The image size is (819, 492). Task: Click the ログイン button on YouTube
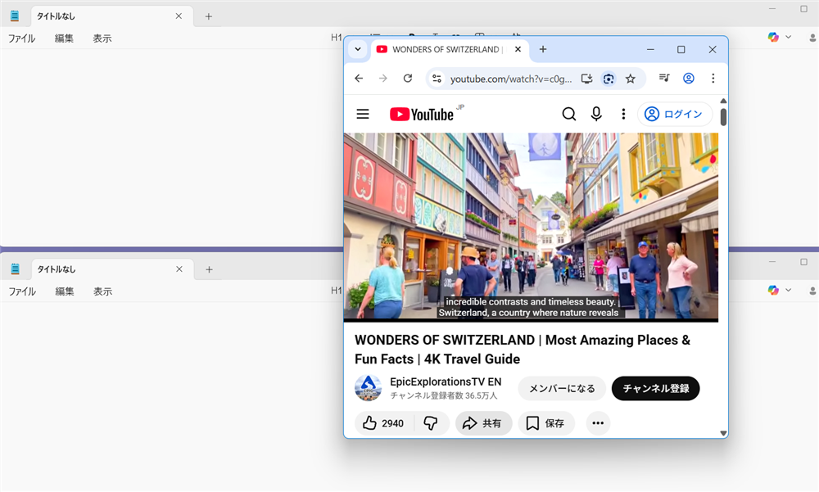[675, 114]
